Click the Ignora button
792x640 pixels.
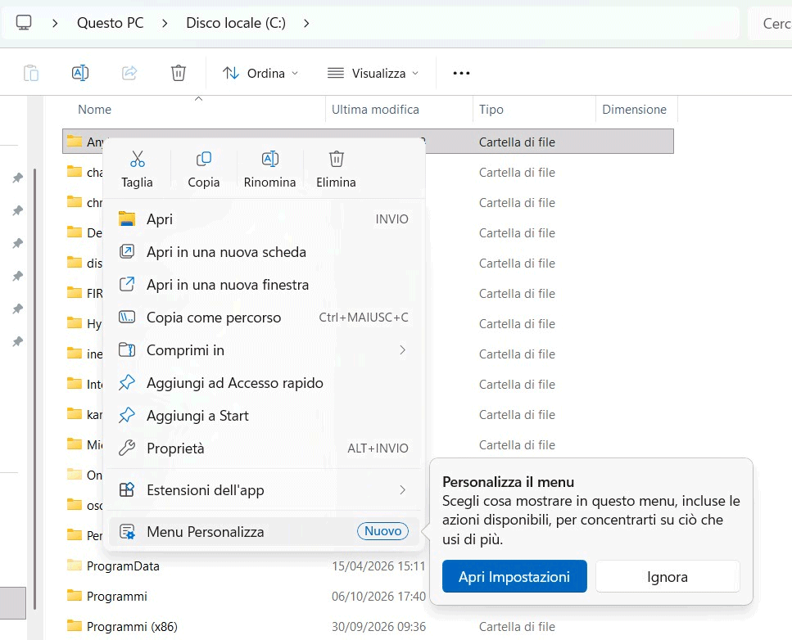point(668,576)
